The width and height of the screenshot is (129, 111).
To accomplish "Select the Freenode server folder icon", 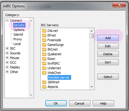I will [x=44, y=40].
